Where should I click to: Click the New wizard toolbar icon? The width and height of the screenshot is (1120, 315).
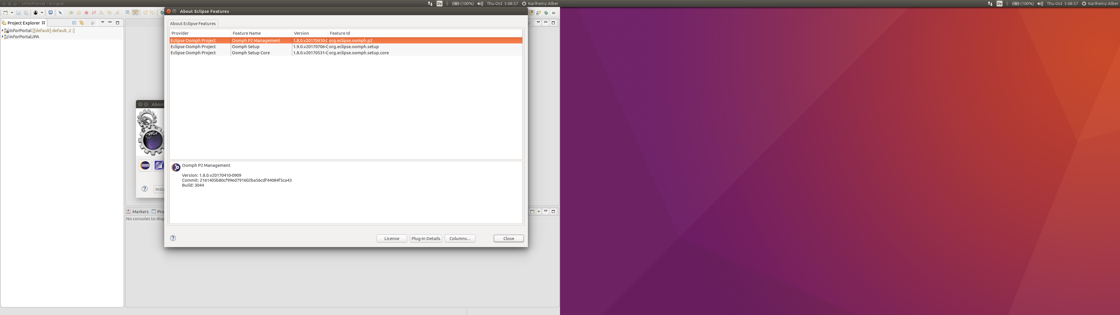pos(6,13)
